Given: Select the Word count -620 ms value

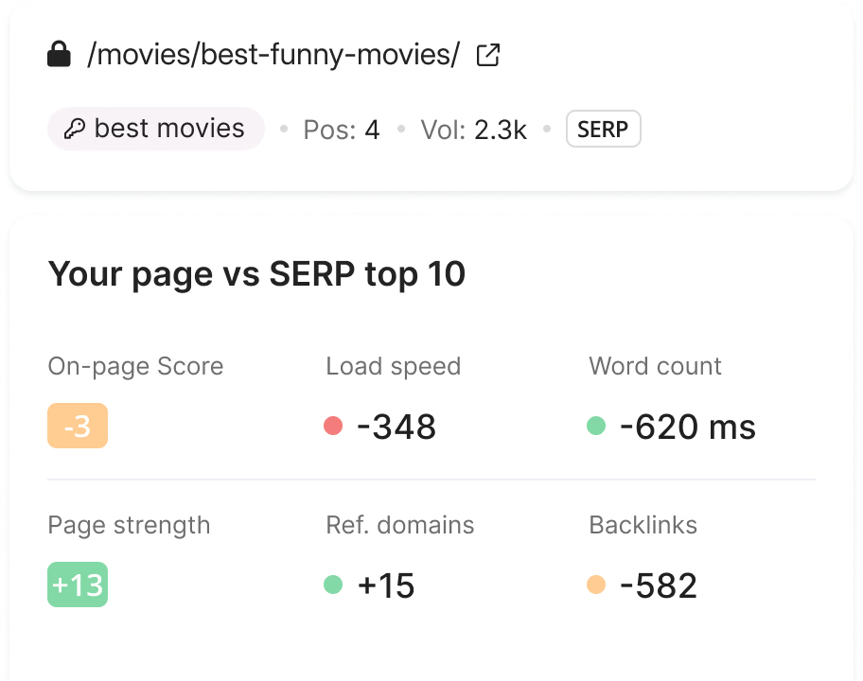Looking at the screenshot, I should 688,427.
